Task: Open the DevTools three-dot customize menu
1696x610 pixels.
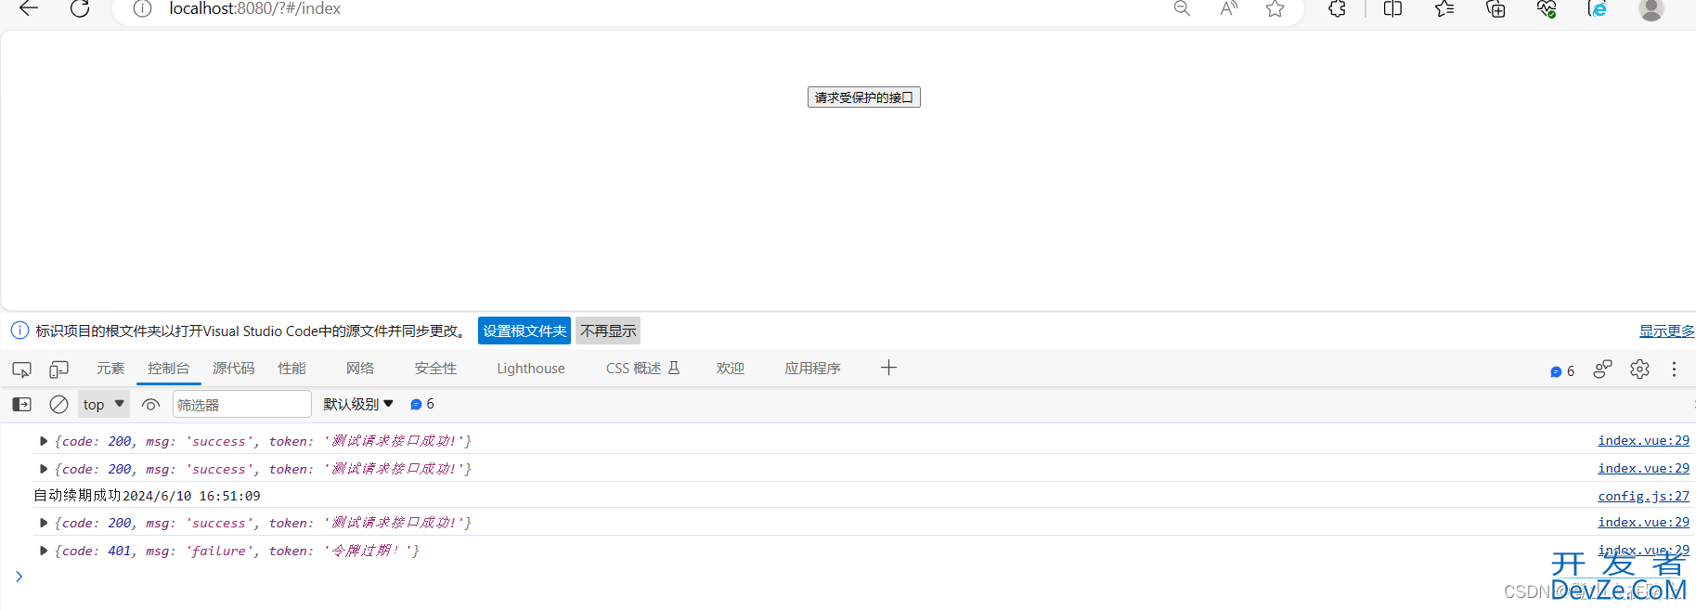Action: (x=1675, y=370)
